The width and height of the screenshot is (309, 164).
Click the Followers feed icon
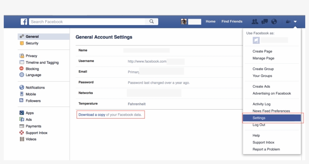tap(21, 101)
